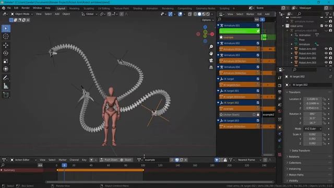Toggle the Armature.002 track checkbox
Screen dimensions: 334x188
tap(258, 43)
